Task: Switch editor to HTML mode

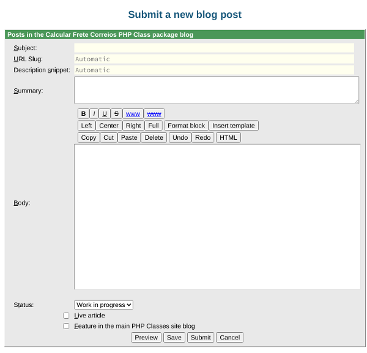Action: coord(228,137)
